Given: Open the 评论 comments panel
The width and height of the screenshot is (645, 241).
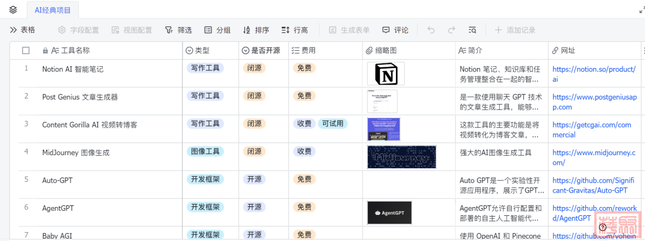Looking at the screenshot, I should coord(395,30).
